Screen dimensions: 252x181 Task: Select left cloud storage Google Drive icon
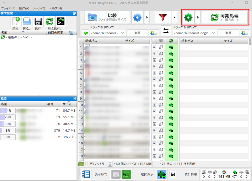click(x=154, y=33)
